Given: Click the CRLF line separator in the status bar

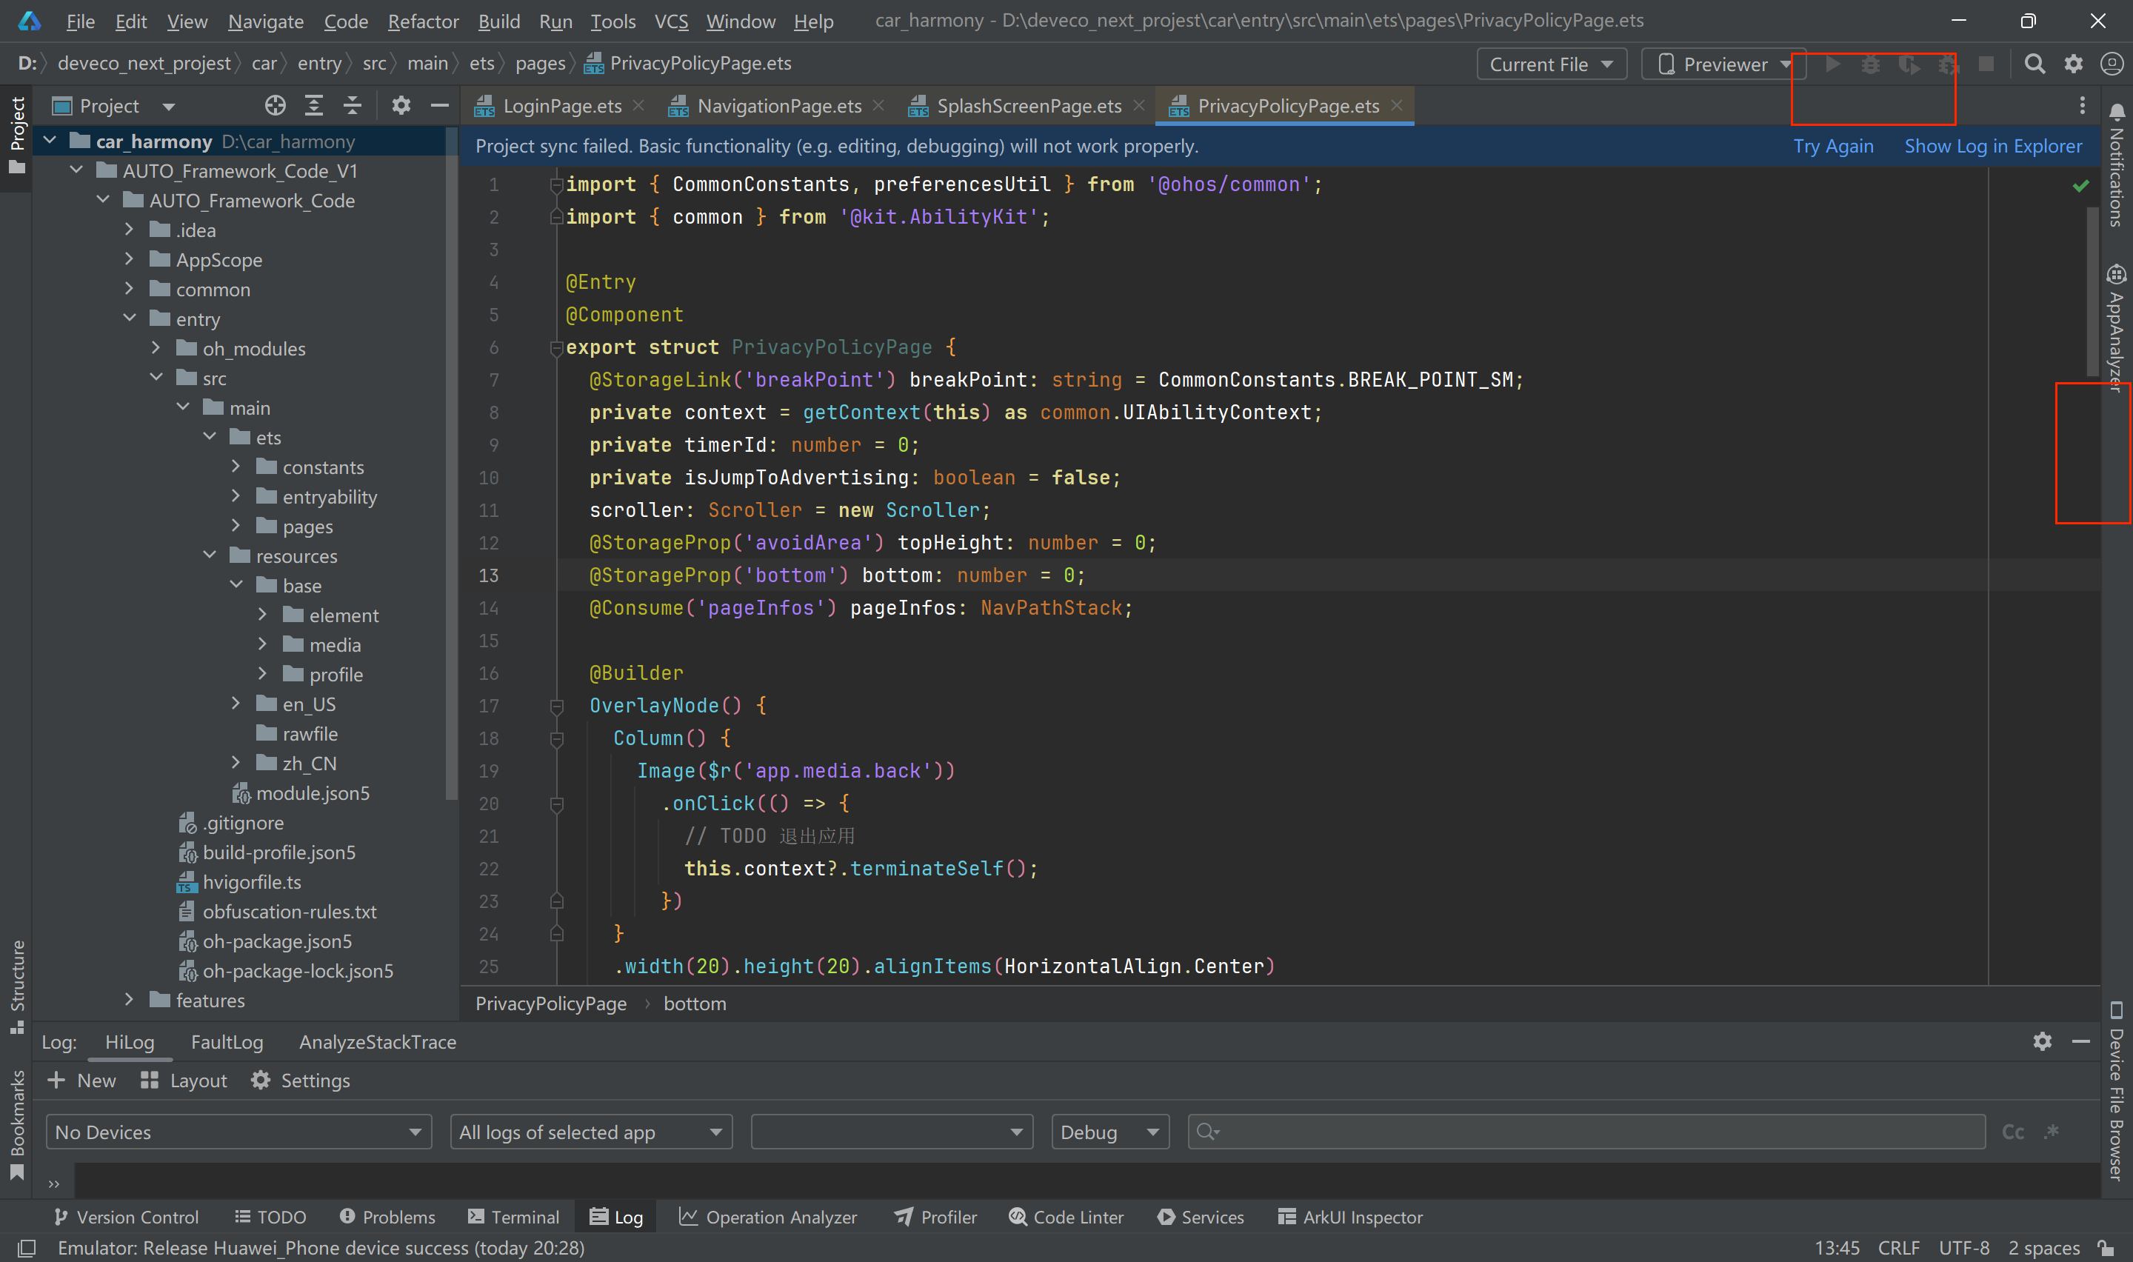Looking at the screenshot, I should coord(1897,1247).
